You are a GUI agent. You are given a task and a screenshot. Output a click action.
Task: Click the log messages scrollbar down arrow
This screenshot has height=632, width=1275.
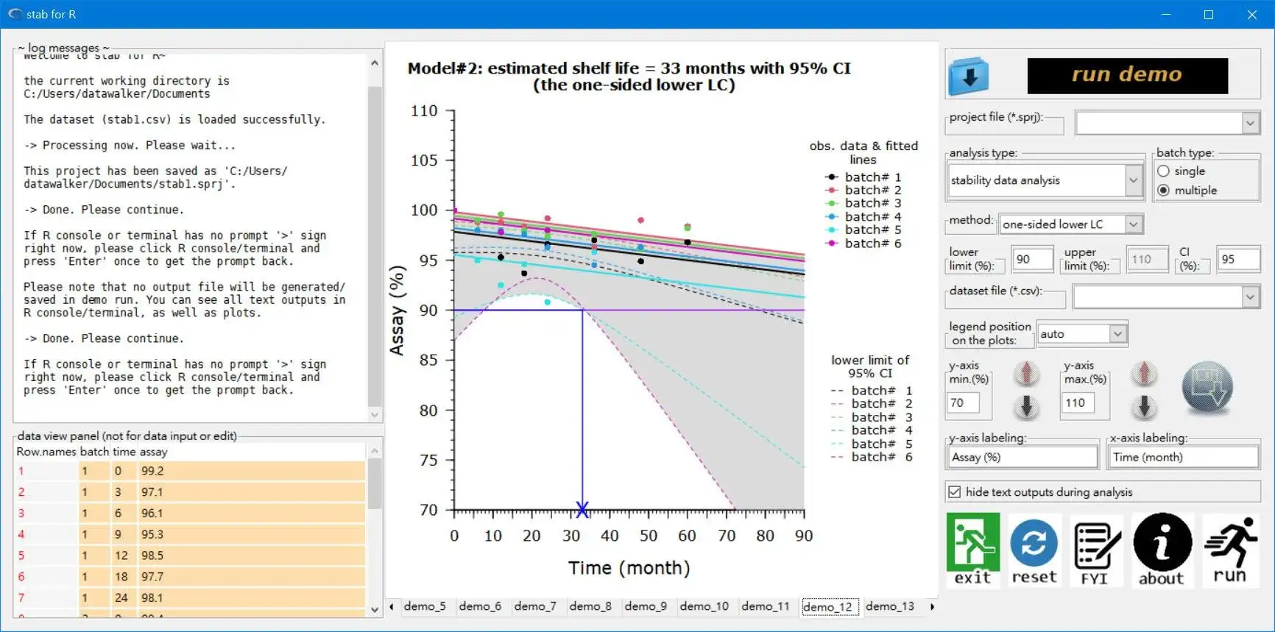[375, 415]
